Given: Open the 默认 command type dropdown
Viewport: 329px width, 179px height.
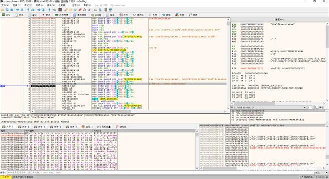Looking at the screenshot, I should (x=321, y=173).
